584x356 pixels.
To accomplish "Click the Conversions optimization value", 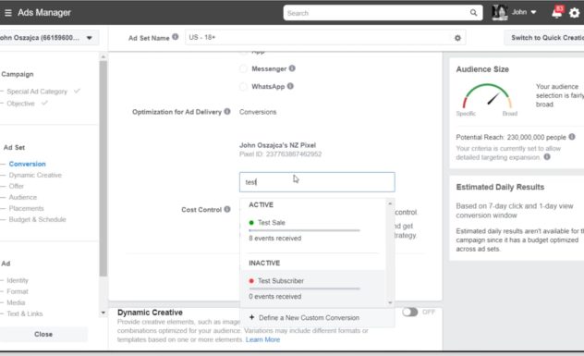I will tap(258, 112).
